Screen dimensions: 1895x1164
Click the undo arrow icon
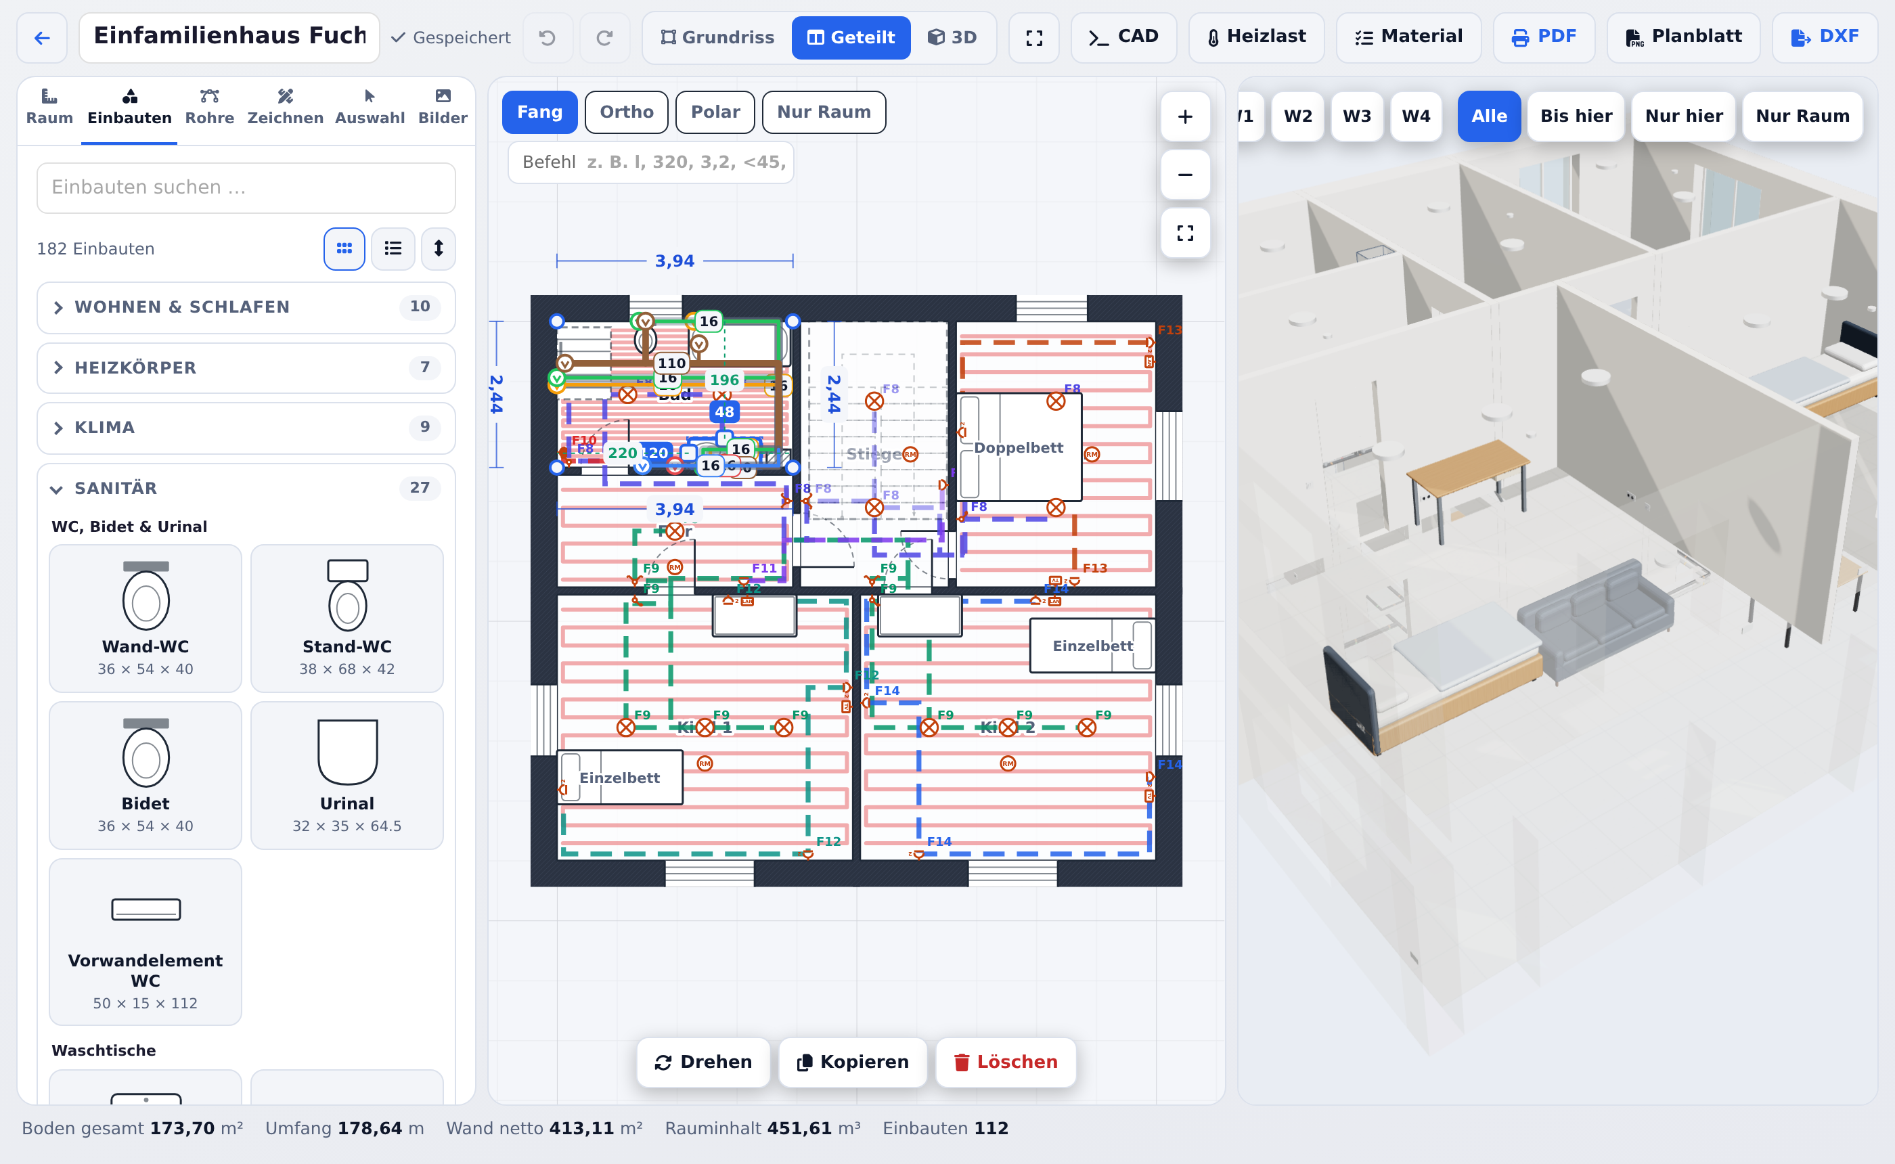coord(548,37)
